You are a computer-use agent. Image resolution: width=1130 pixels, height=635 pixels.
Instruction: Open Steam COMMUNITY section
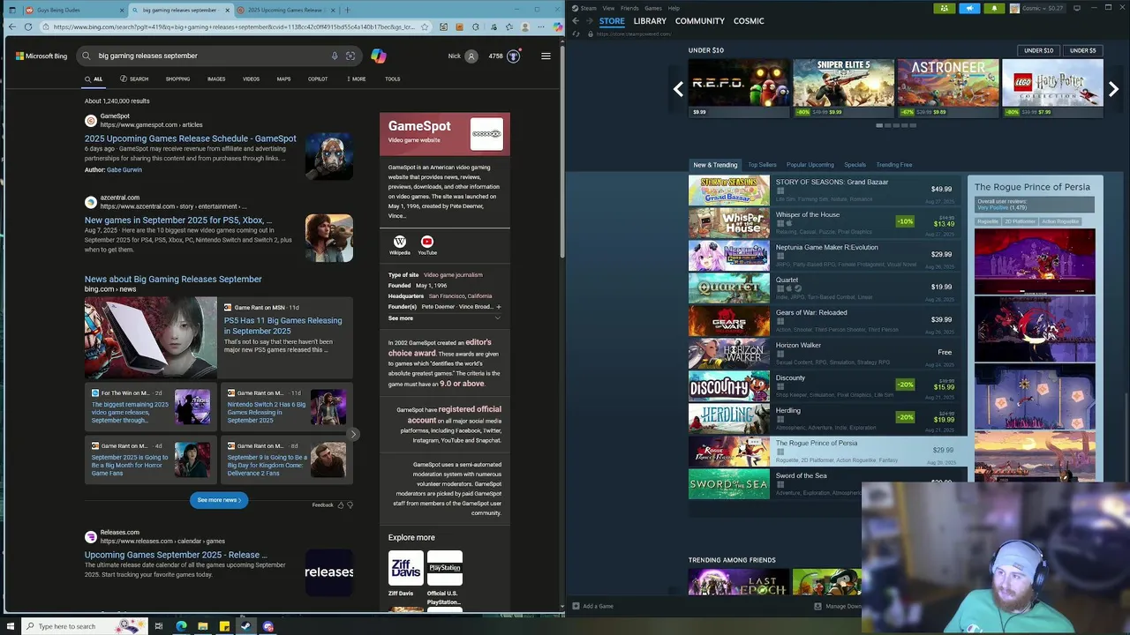tap(700, 20)
